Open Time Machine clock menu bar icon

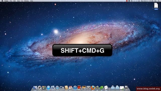(132, 1)
